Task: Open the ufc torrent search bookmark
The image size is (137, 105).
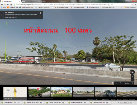Action: click(x=93, y=7)
